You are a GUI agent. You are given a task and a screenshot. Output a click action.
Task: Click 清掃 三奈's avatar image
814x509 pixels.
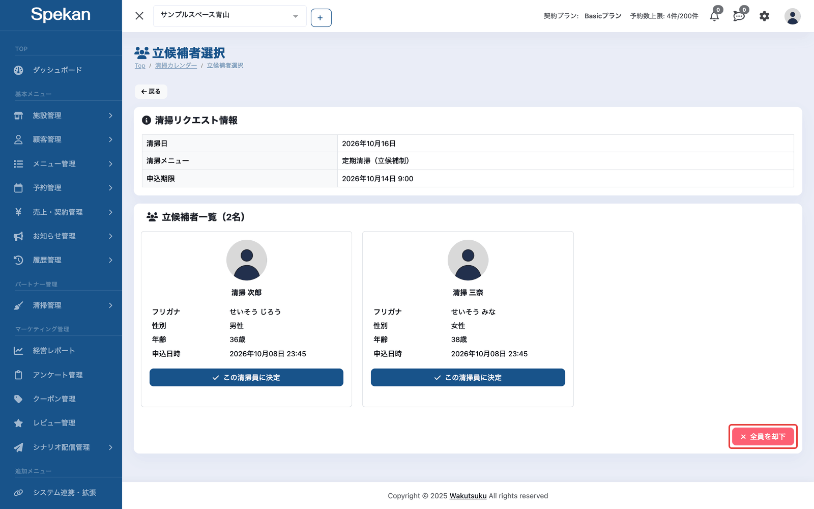(x=468, y=260)
